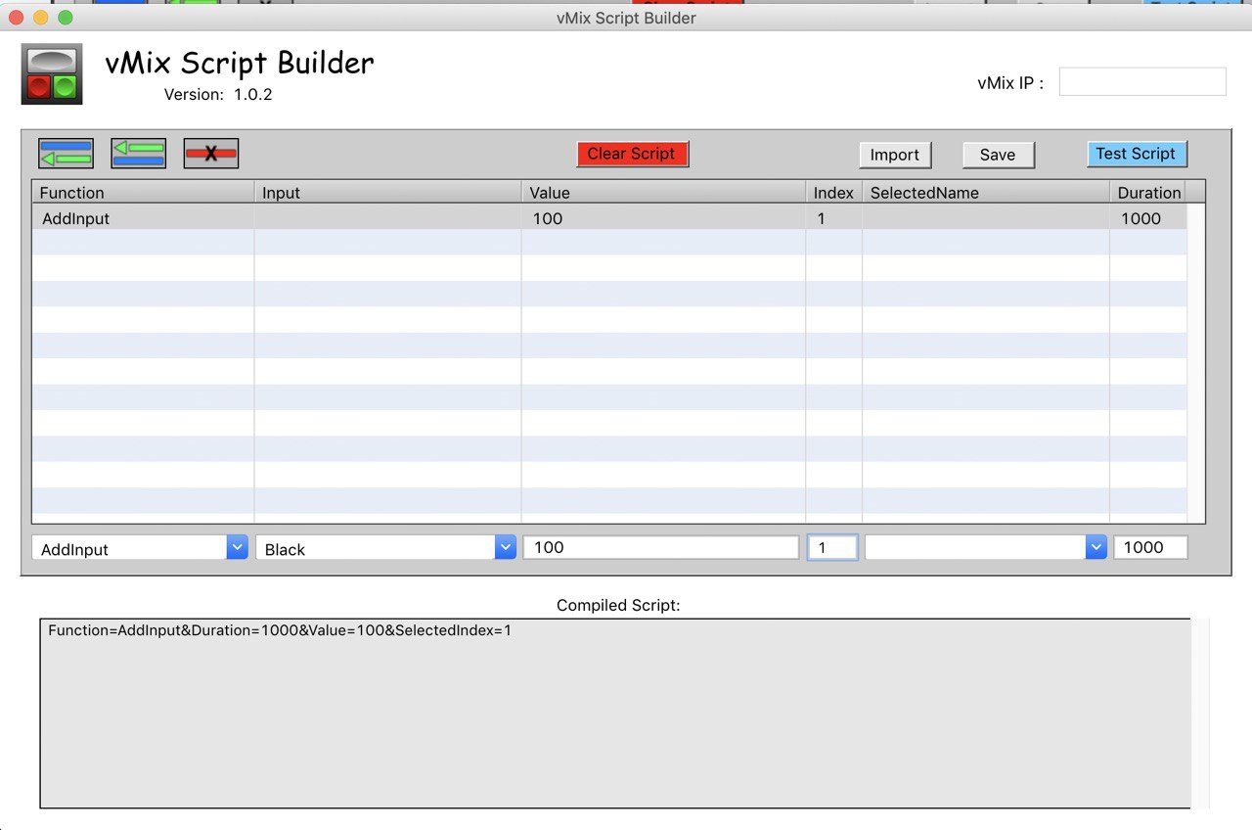Click the Input column header

388,192
